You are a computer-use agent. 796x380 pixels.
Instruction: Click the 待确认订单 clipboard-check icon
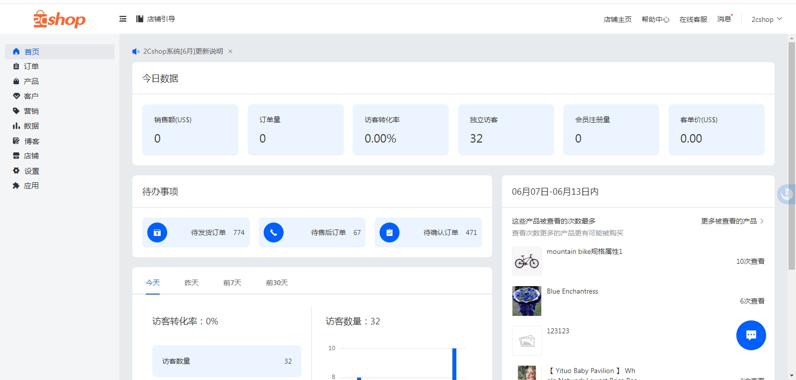[390, 232]
